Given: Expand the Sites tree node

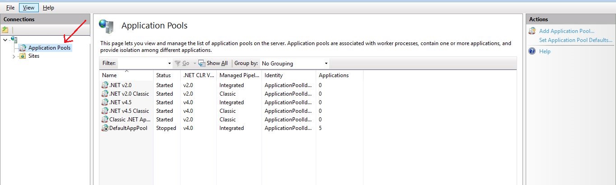Looking at the screenshot, I should [x=14, y=56].
